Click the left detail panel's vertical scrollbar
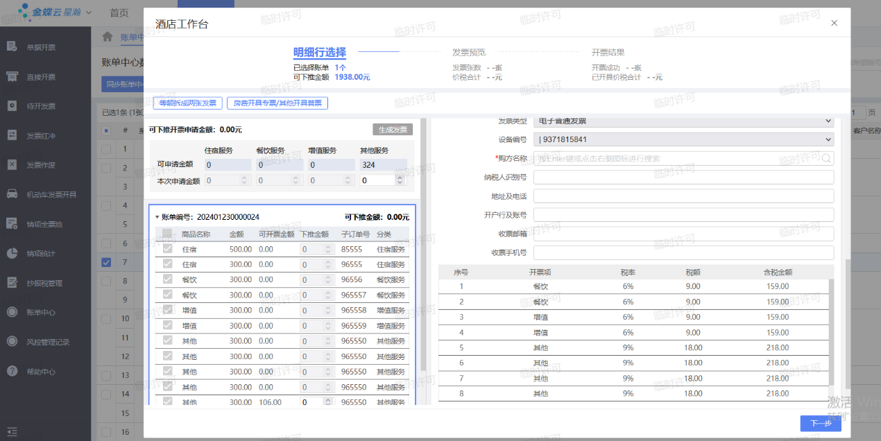The height and width of the screenshot is (441, 881). (424, 243)
